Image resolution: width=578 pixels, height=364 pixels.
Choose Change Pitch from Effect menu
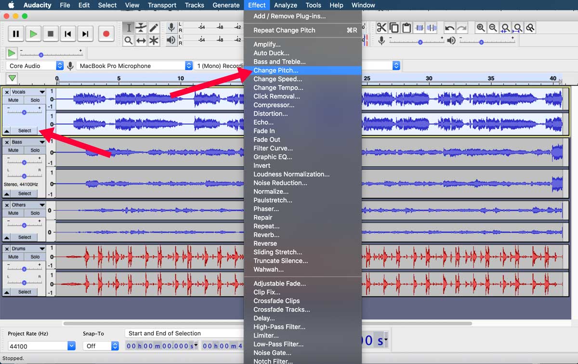pyautogui.click(x=303, y=70)
